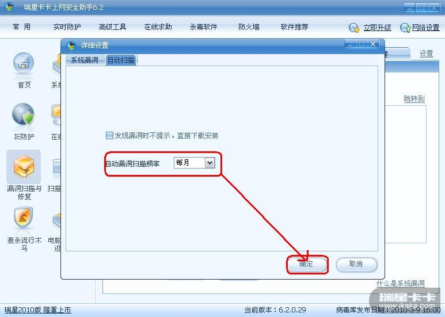Viewport: 445px width, 317px height.
Task: Click the 自动漏洞扫描频率 label
Action: (132, 164)
